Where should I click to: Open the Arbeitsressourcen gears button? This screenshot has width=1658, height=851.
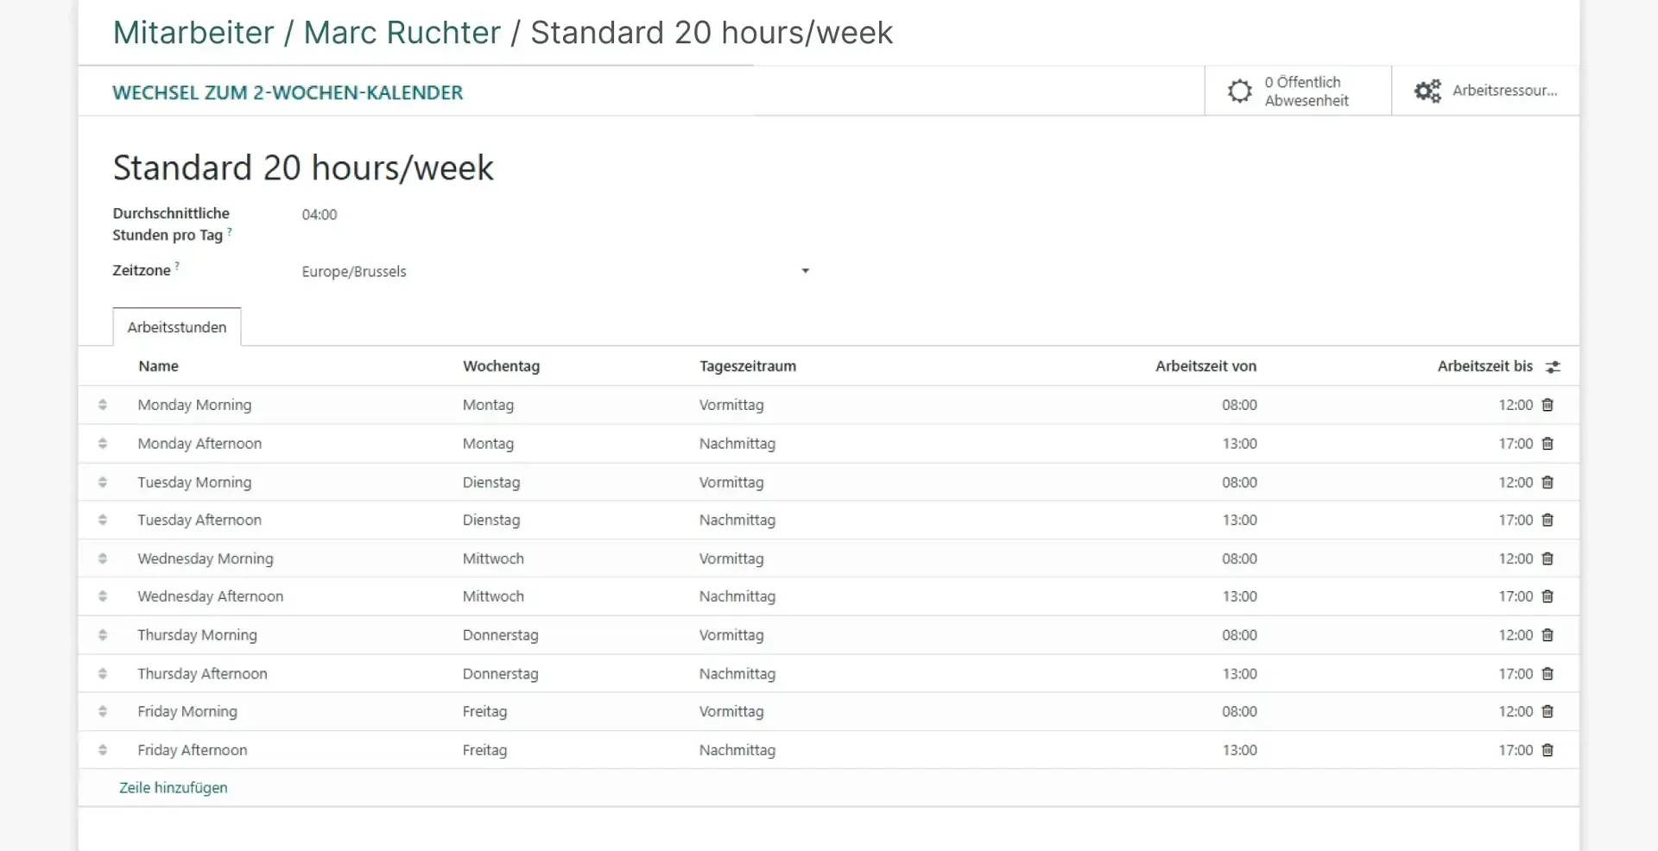1485,91
